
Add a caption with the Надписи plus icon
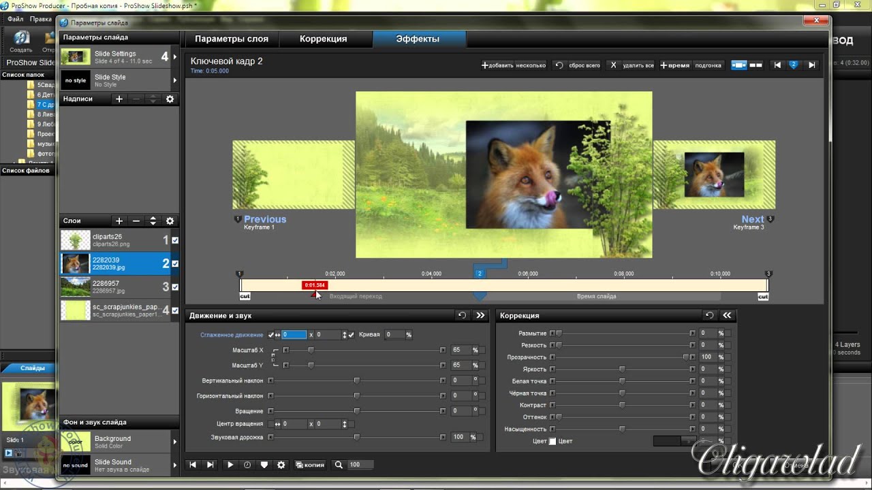coord(119,99)
